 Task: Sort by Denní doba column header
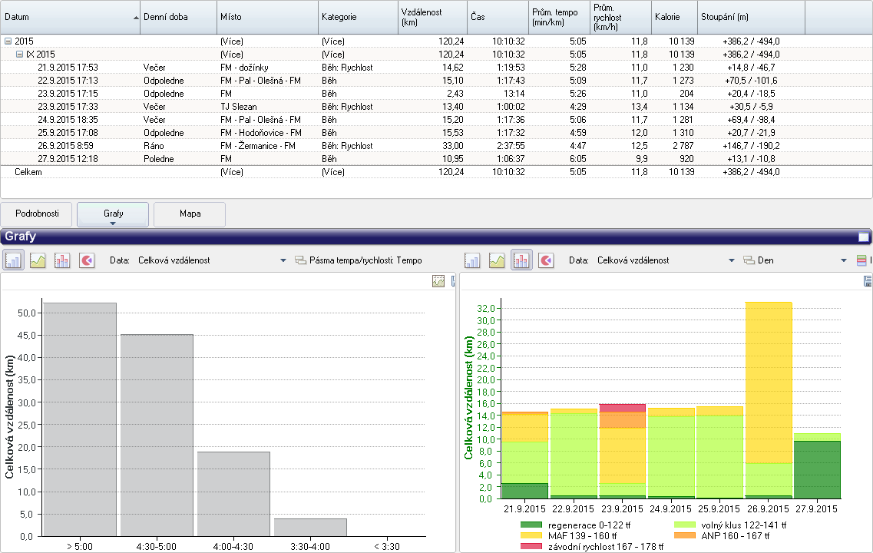178,17
